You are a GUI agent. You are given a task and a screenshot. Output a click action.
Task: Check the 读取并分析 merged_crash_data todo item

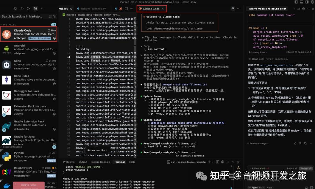click(148, 123)
